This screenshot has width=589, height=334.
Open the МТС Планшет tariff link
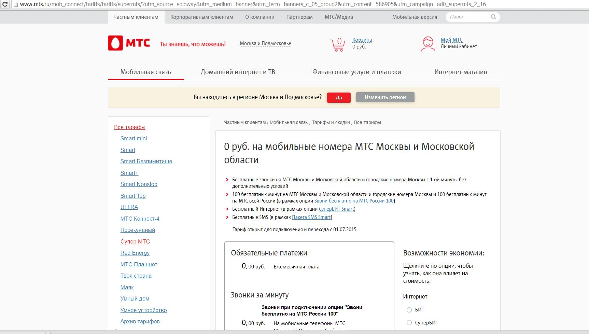click(x=139, y=264)
